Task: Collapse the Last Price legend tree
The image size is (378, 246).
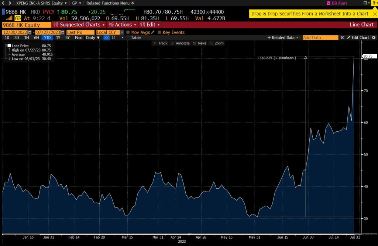Action: (6, 46)
